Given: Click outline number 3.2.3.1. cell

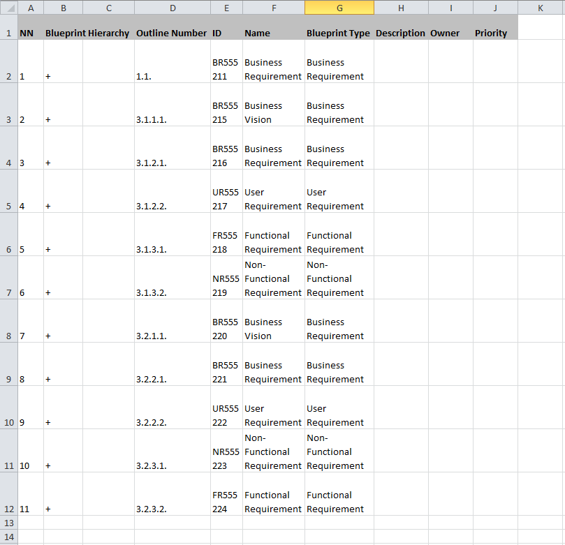Looking at the screenshot, I should [x=173, y=450].
